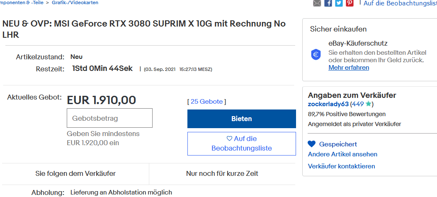Click the saved seller heart icon
437x197 pixels.
312,144
